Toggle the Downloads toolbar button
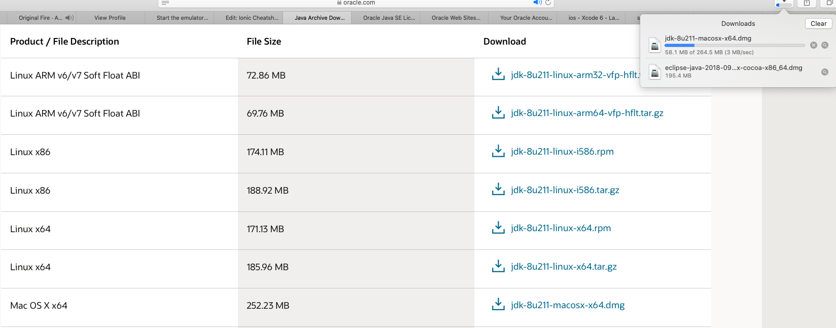 (784, 3)
